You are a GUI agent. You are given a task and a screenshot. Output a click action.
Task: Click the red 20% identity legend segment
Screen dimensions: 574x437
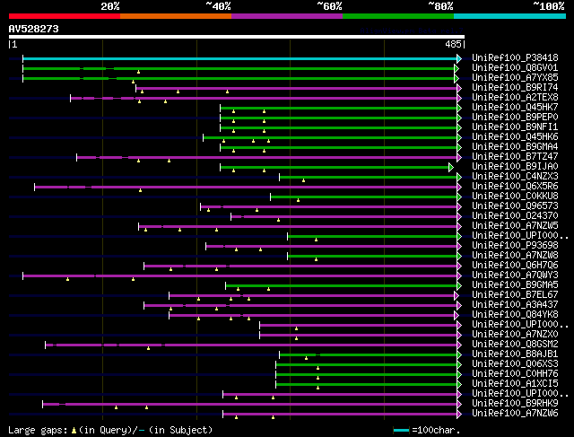click(65, 16)
